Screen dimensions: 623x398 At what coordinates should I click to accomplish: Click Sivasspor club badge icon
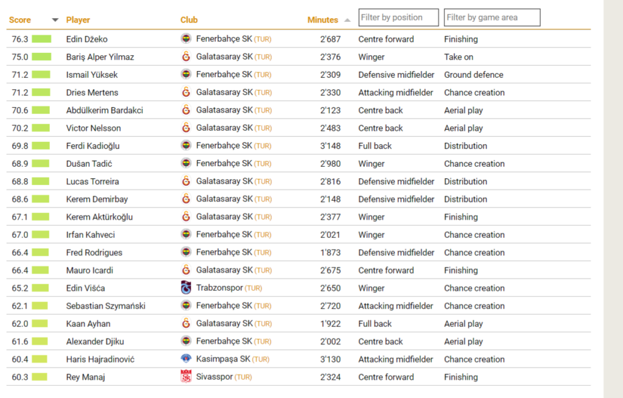pyautogui.click(x=186, y=377)
